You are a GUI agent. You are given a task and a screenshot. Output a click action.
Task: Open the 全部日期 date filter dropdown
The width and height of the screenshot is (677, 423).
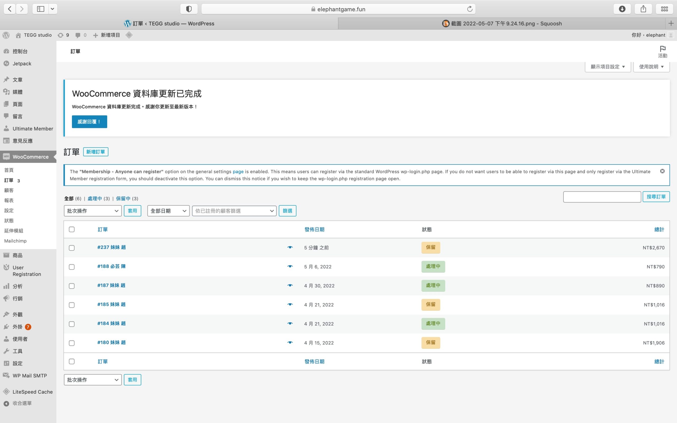tap(168, 211)
